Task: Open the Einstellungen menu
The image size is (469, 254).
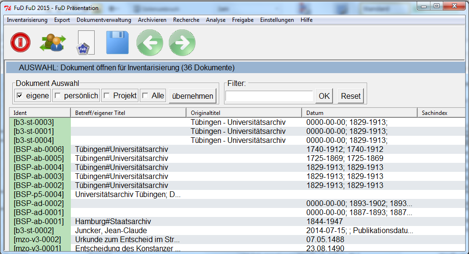Action: (x=277, y=20)
